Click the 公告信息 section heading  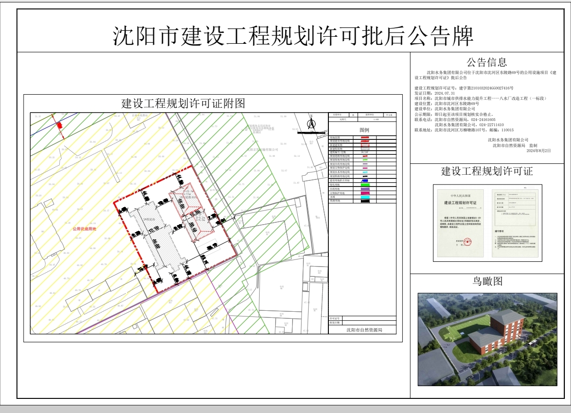click(x=487, y=62)
